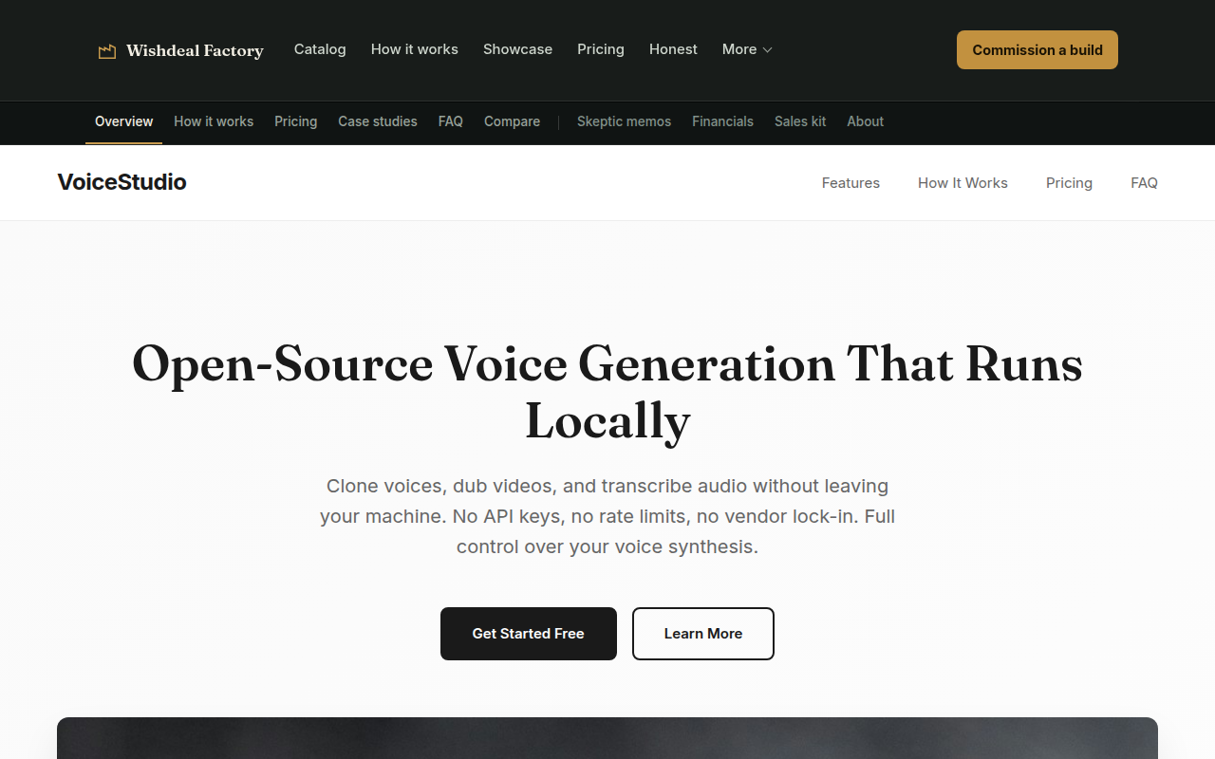Click the VoiceStudio brand name

121,182
